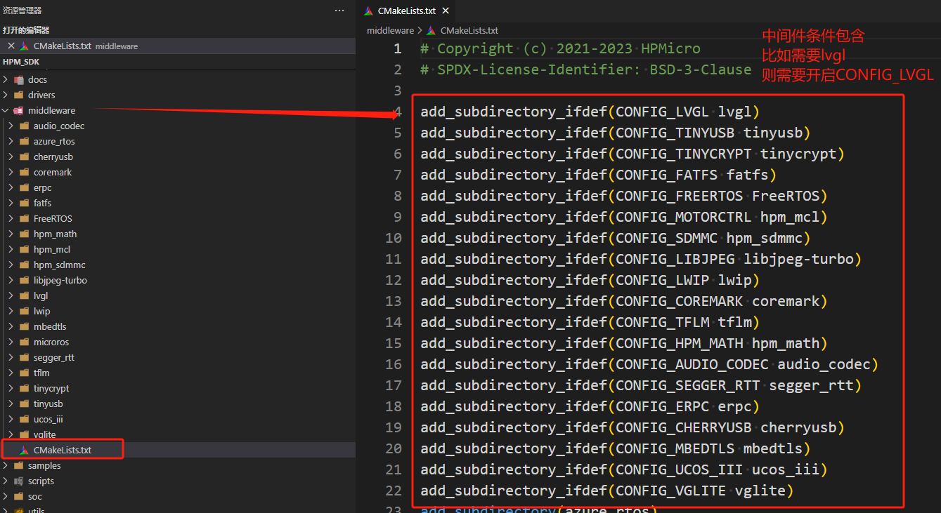The image size is (941, 513).
Task: Click middleware in the breadcrumb path
Action: click(x=391, y=30)
